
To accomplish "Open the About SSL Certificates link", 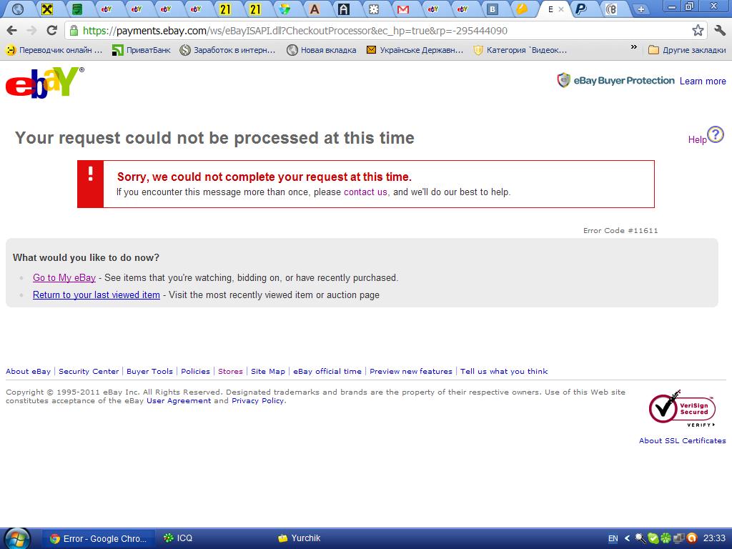I will [682, 440].
